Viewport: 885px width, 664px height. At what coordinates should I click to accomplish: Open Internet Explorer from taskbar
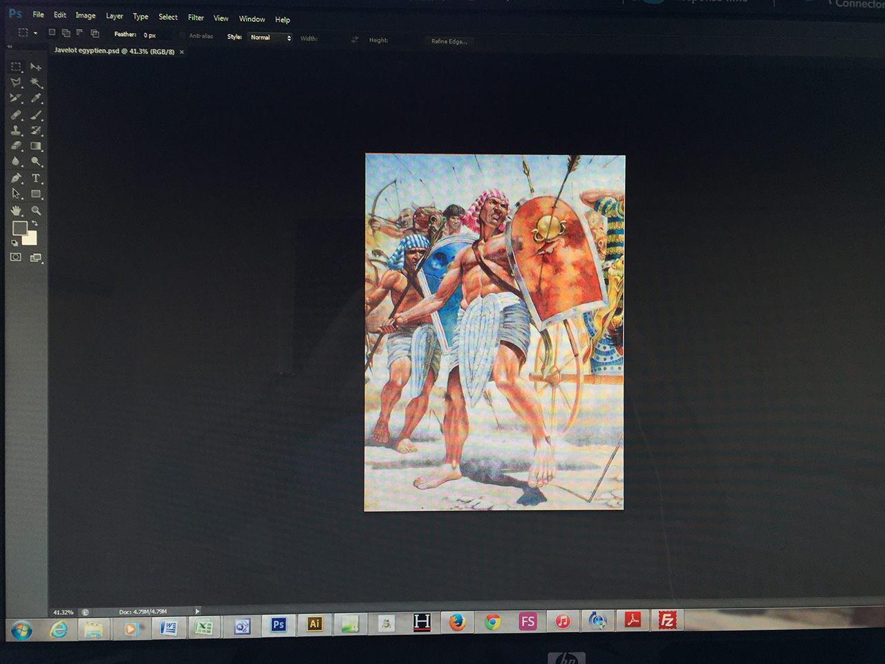tap(59, 629)
